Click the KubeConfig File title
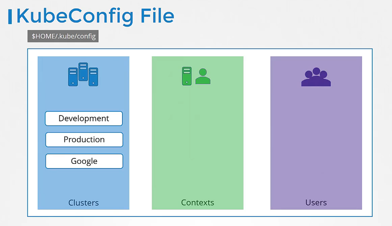The image size is (392, 226). [95, 16]
